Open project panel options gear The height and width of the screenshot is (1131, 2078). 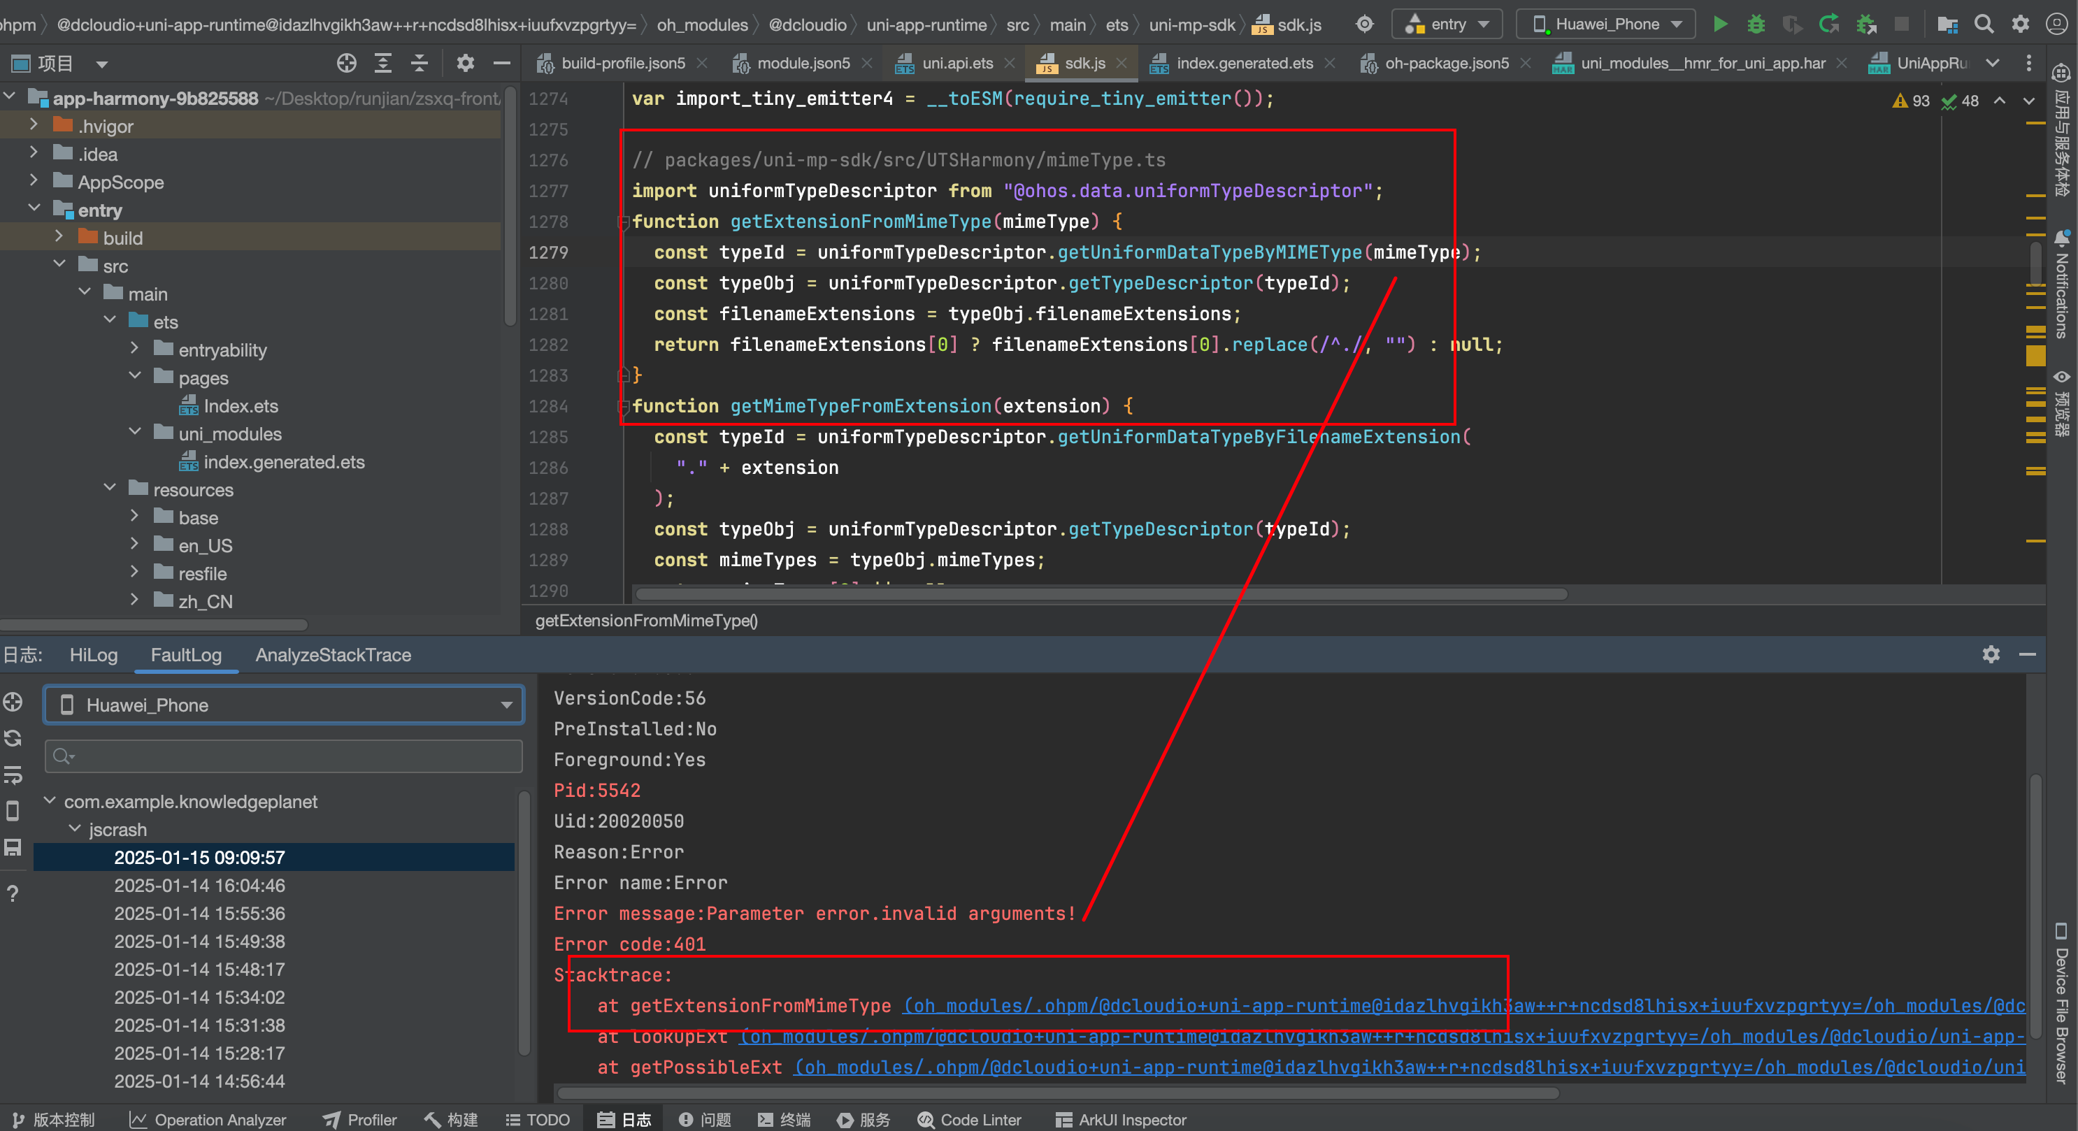tap(466, 63)
